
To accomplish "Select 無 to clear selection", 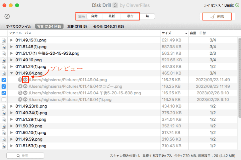I will (147, 16).
